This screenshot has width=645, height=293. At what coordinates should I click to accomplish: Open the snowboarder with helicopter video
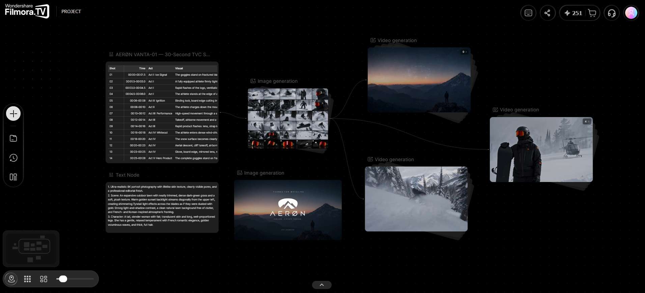[541, 149]
